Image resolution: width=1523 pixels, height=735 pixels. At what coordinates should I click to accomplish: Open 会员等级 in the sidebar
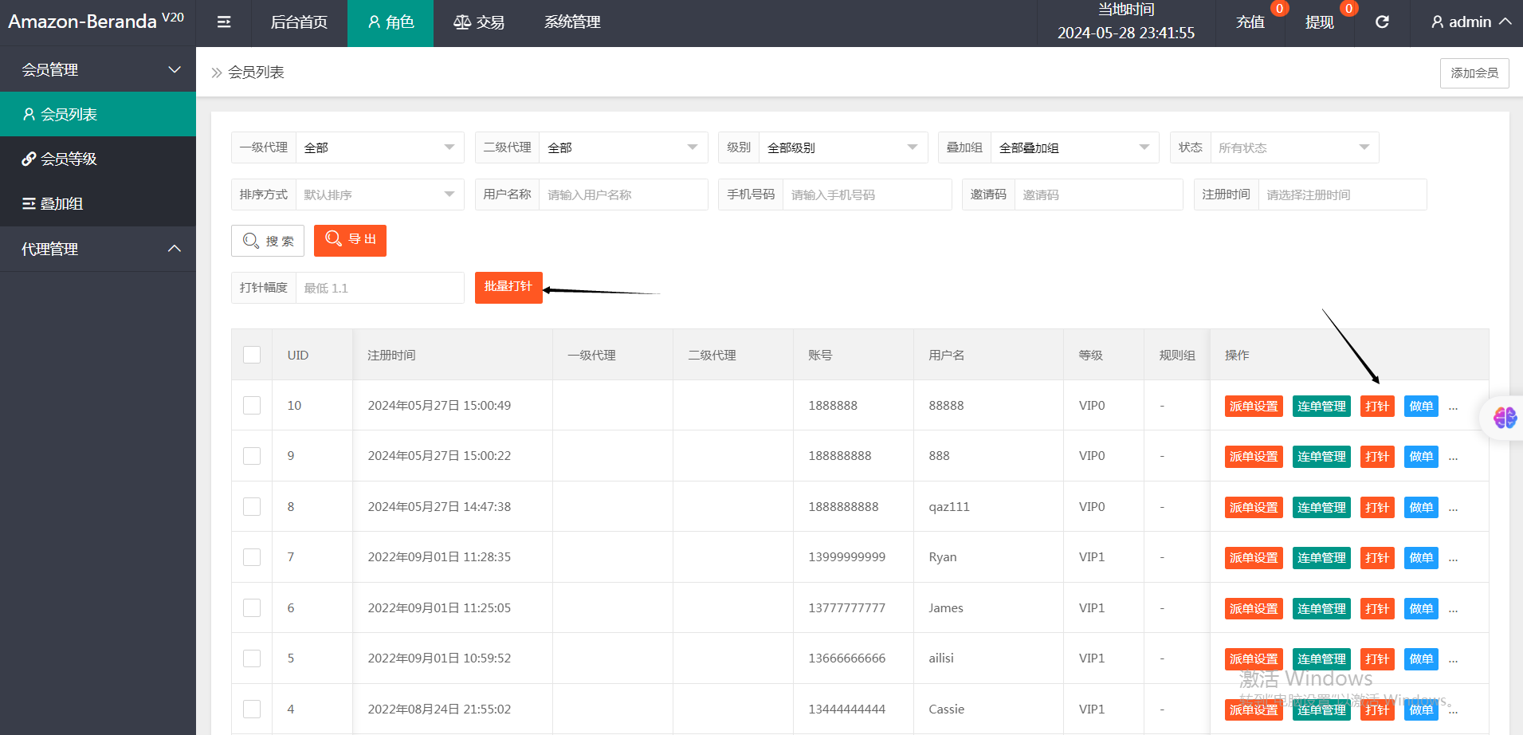[x=69, y=159]
